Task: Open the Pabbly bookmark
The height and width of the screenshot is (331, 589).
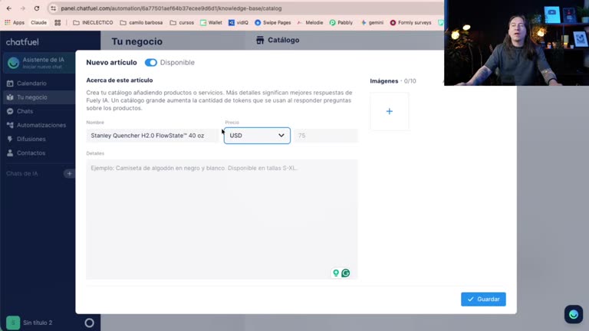Action: point(341,22)
